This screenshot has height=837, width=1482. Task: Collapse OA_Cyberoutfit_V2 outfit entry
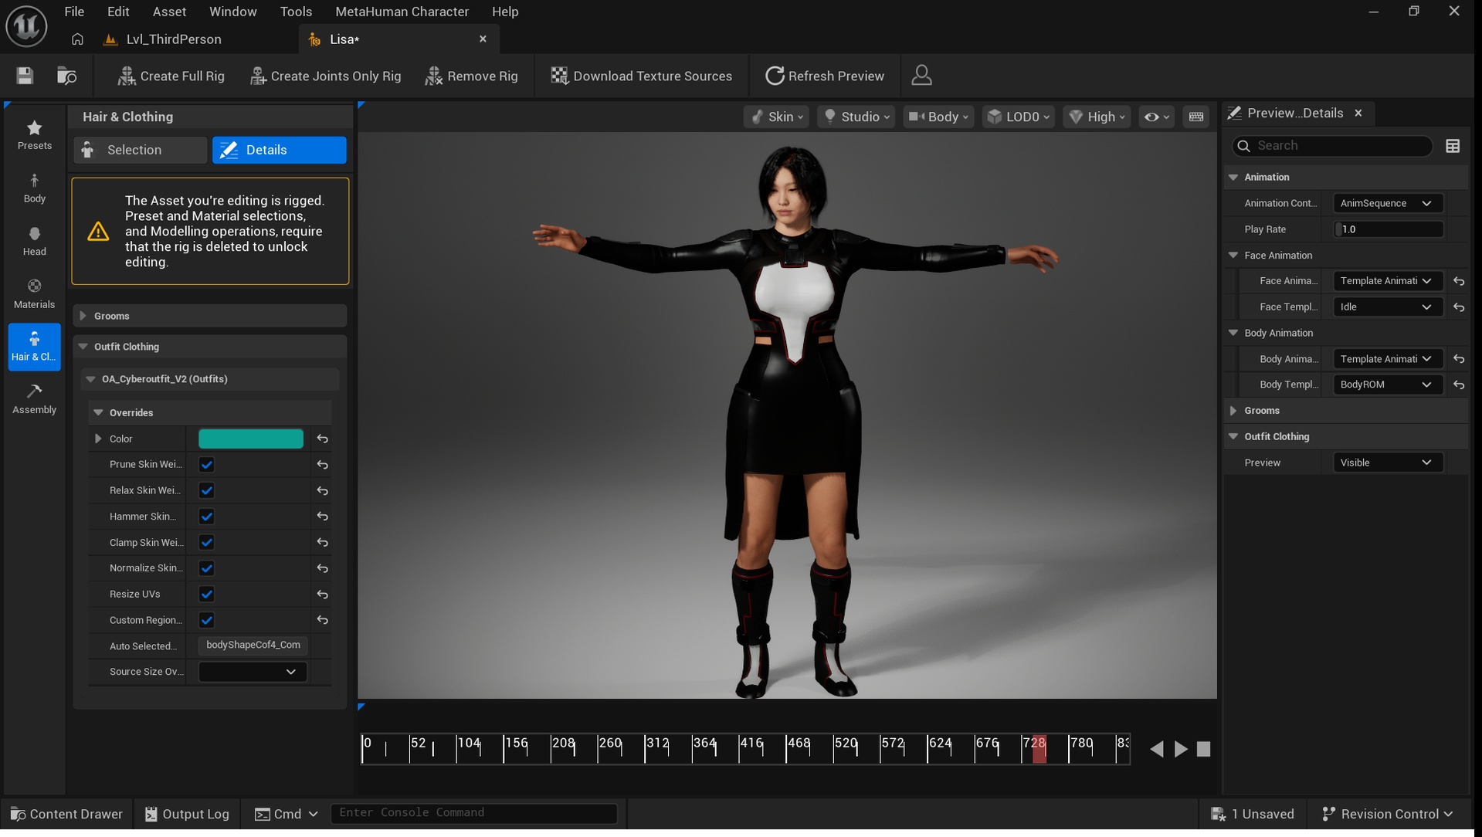90,379
